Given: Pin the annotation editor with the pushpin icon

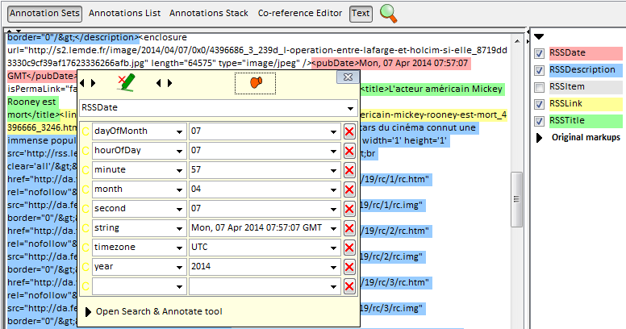Looking at the screenshot, I should (x=256, y=81).
